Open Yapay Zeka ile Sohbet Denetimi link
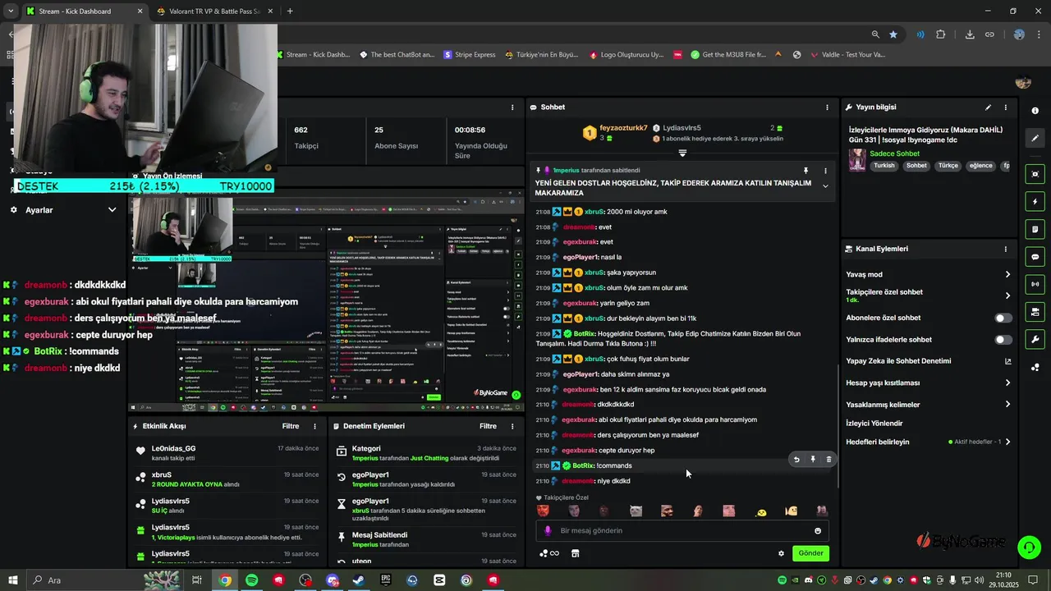 (x=1007, y=361)
